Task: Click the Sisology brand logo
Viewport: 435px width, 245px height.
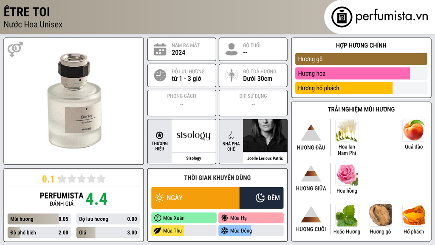Action: [x=194, y=135]
